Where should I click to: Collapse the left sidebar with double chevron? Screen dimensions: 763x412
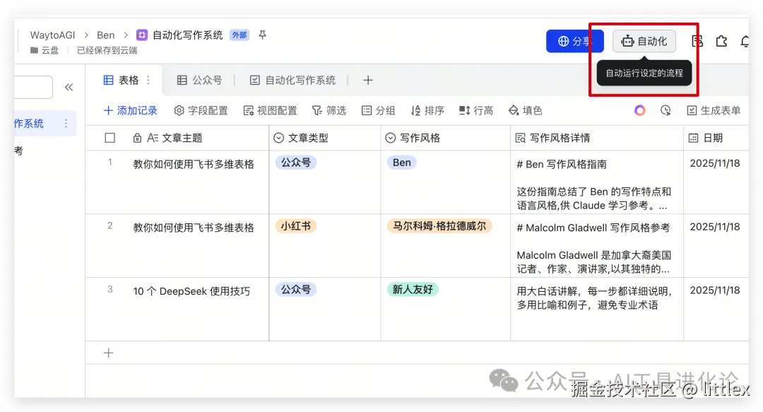[69, 86]
